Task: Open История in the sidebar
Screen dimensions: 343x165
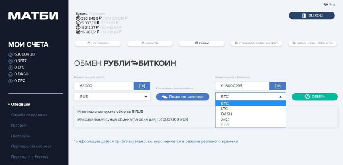Action: click(18, 125)
